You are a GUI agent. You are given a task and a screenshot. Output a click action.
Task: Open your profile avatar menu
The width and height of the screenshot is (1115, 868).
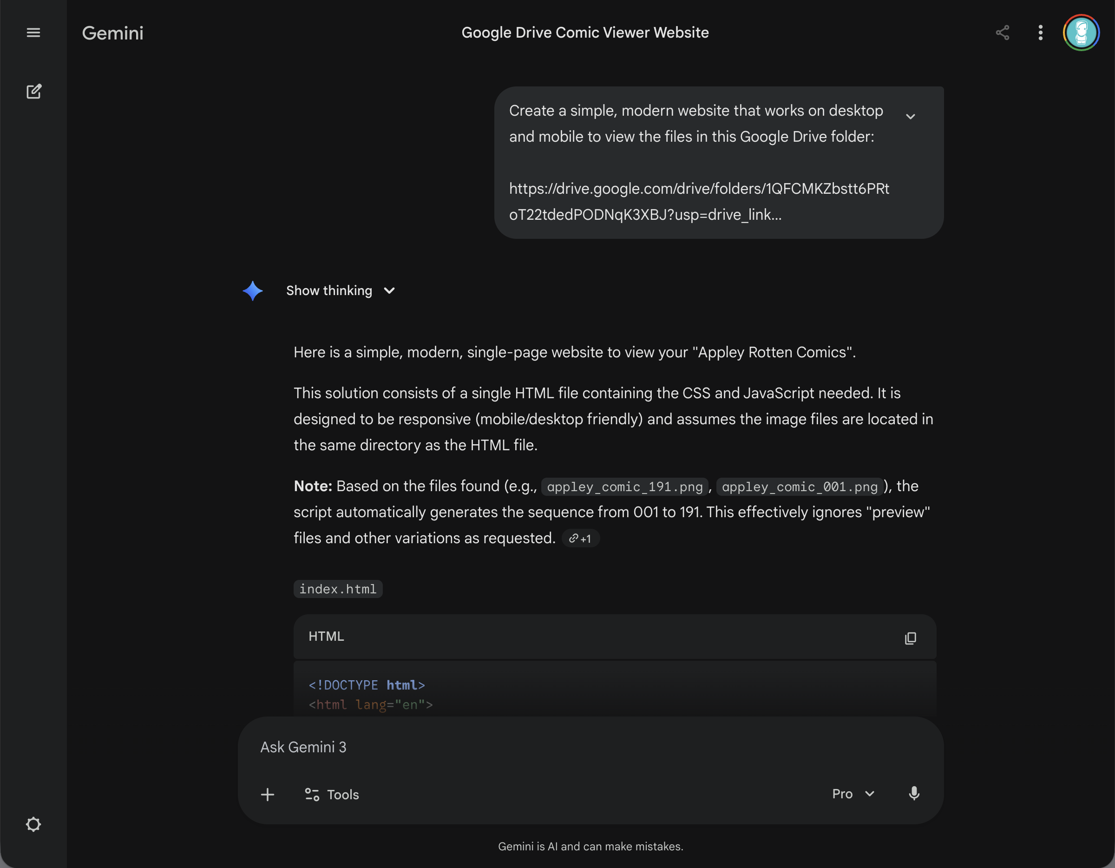(1081, 33)
